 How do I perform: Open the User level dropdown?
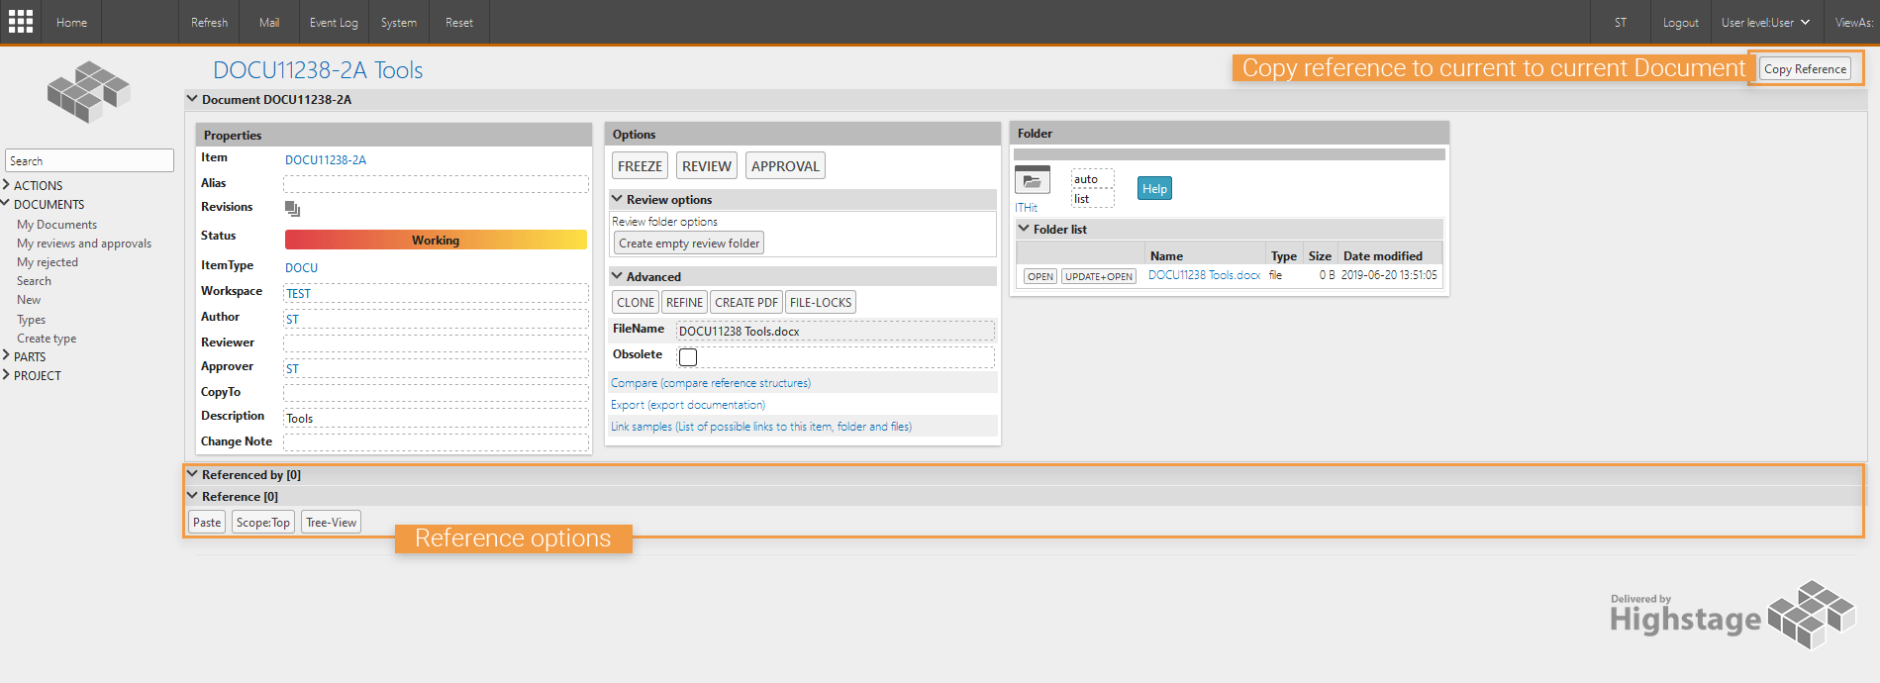(1765, 22)
